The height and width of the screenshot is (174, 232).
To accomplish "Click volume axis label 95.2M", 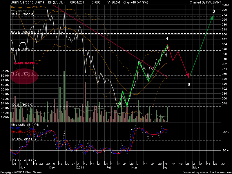I will pos(5,71).
